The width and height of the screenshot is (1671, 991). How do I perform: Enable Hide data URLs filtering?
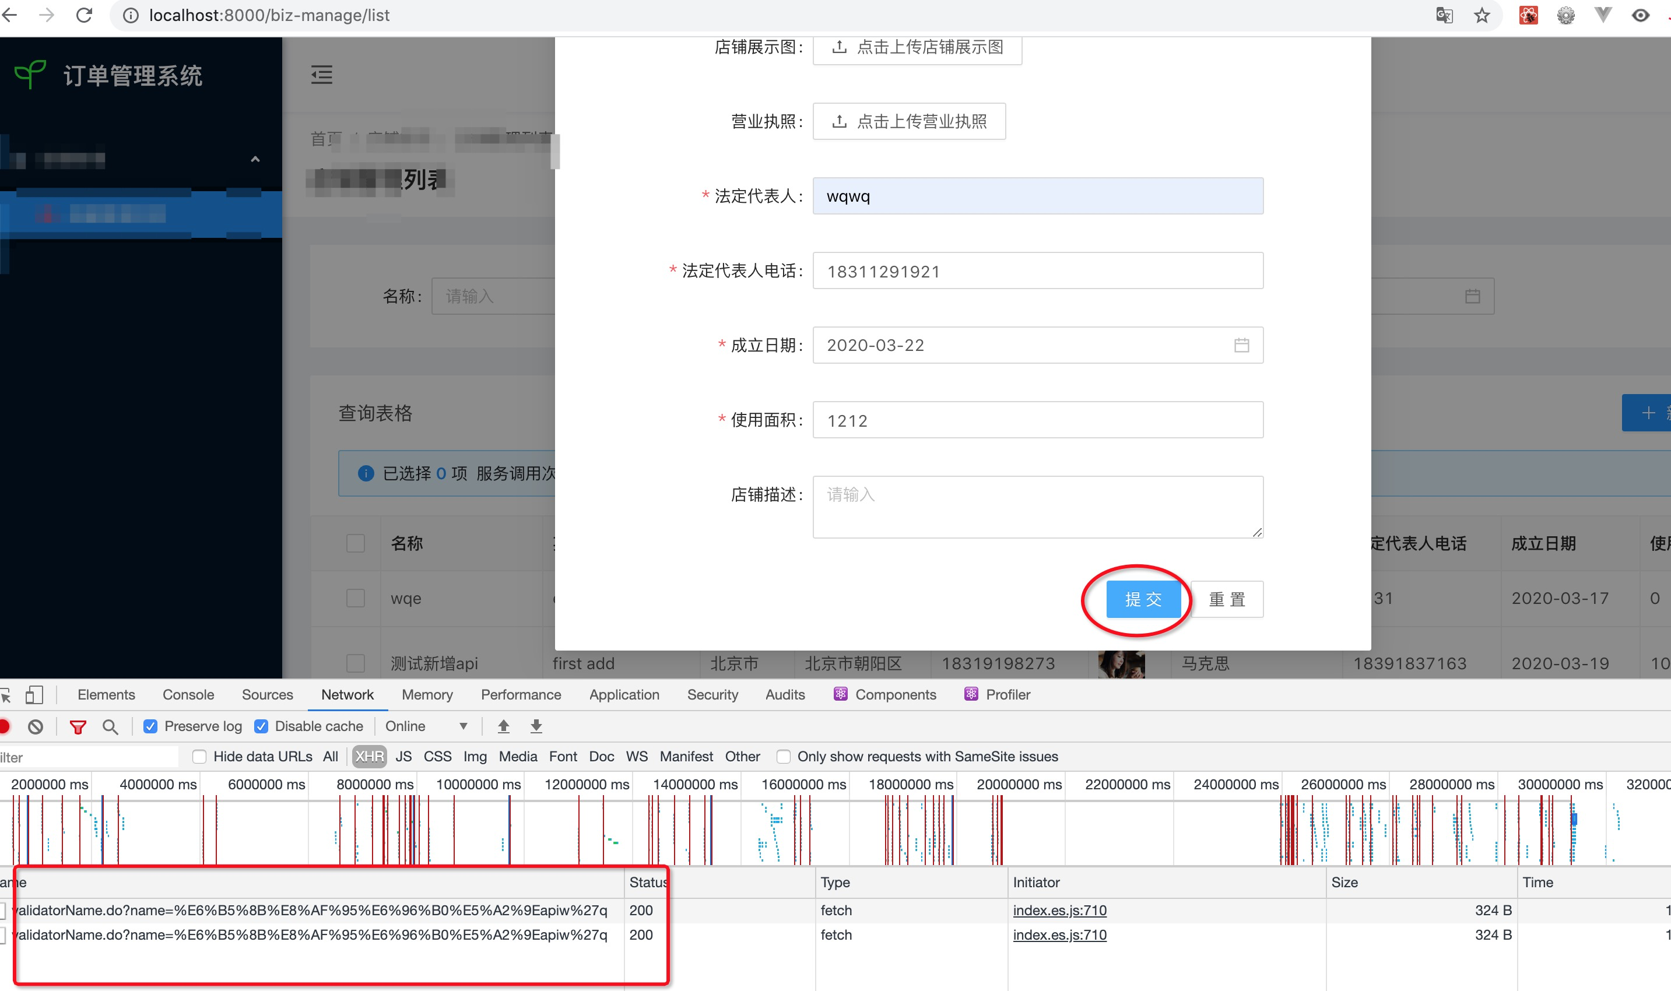coord(199,757)
